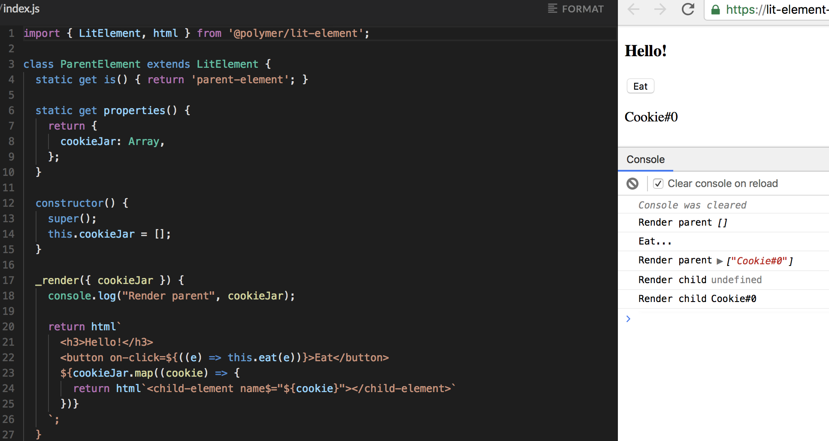This screenshot has height=441, width=829.
Task: Click the Hello! heading in preview
Action: 645,50
